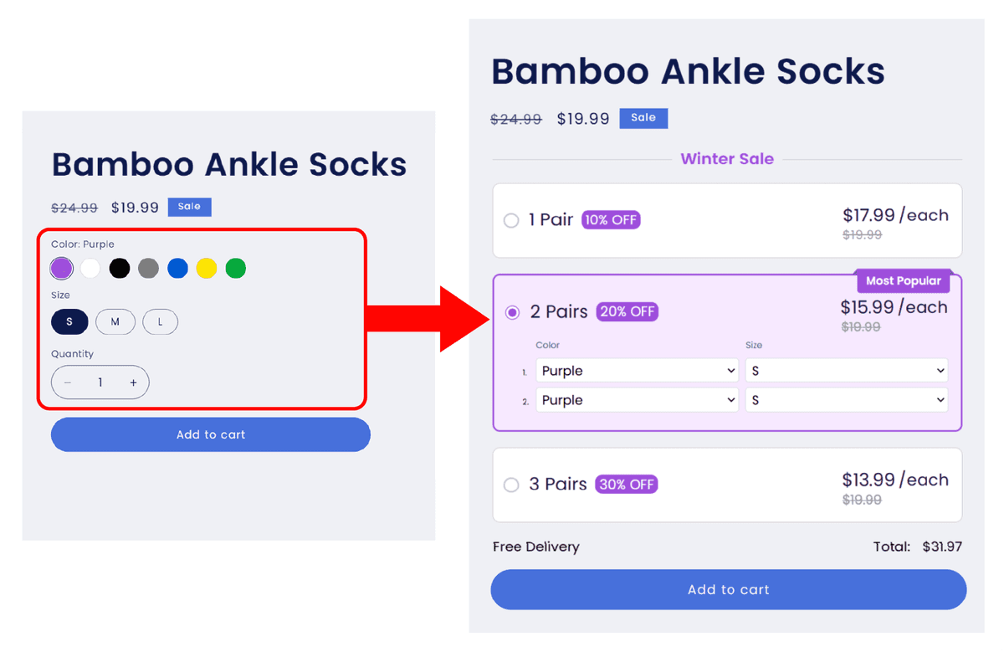
Task: Pick the black color swatch
Action: click(120, 268)
